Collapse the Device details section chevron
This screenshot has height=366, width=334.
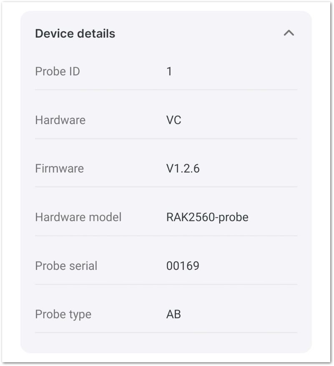[x=289, y=33]
